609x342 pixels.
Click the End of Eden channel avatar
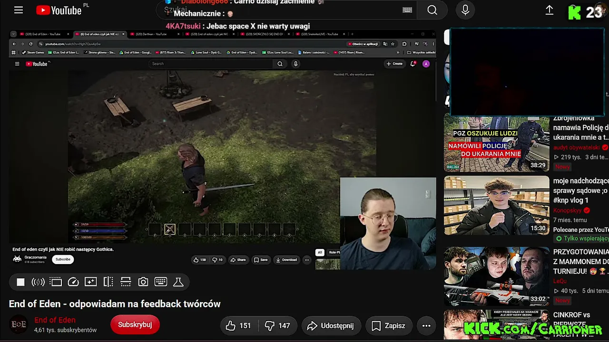(x=19, y=325)
